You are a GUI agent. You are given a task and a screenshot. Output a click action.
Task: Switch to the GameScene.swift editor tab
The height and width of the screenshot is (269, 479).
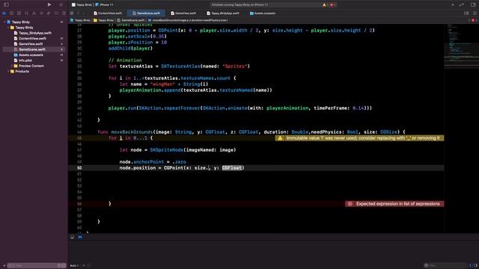(x=147, y=13)
